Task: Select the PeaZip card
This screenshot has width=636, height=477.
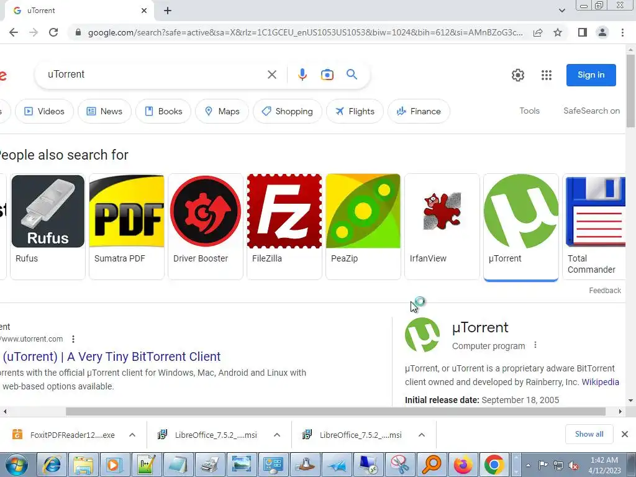Action: [x=363, y=226]
